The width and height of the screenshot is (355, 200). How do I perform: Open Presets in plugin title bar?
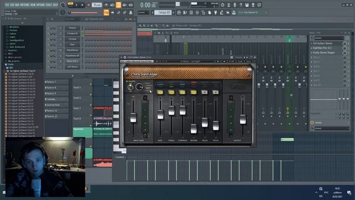239,57
